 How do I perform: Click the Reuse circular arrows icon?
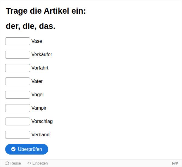[7, 163]
